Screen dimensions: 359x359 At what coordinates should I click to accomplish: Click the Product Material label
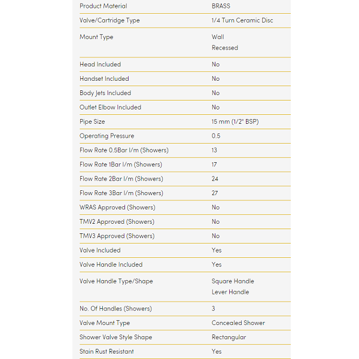pyautogui.click(x=103, y=6)
